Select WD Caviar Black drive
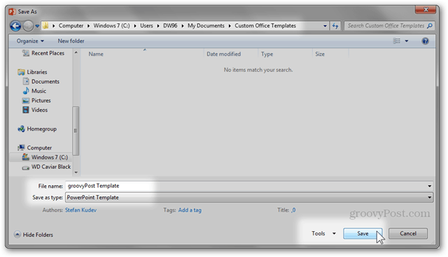 point(47,167)
